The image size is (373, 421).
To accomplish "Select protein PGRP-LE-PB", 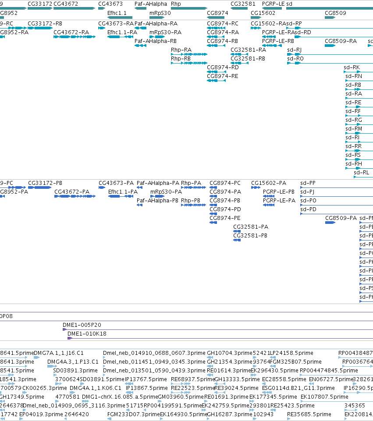I will [279, 192].
